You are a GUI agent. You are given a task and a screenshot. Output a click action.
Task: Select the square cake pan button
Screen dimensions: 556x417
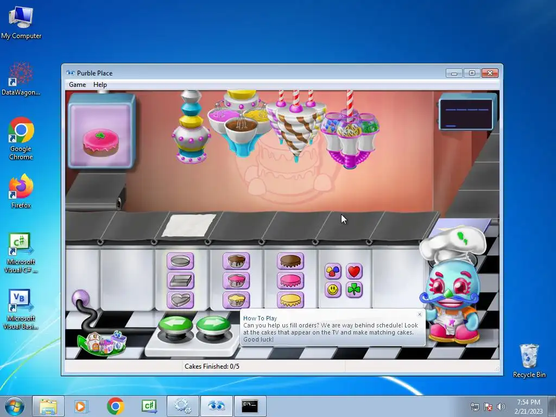[180, 281]
